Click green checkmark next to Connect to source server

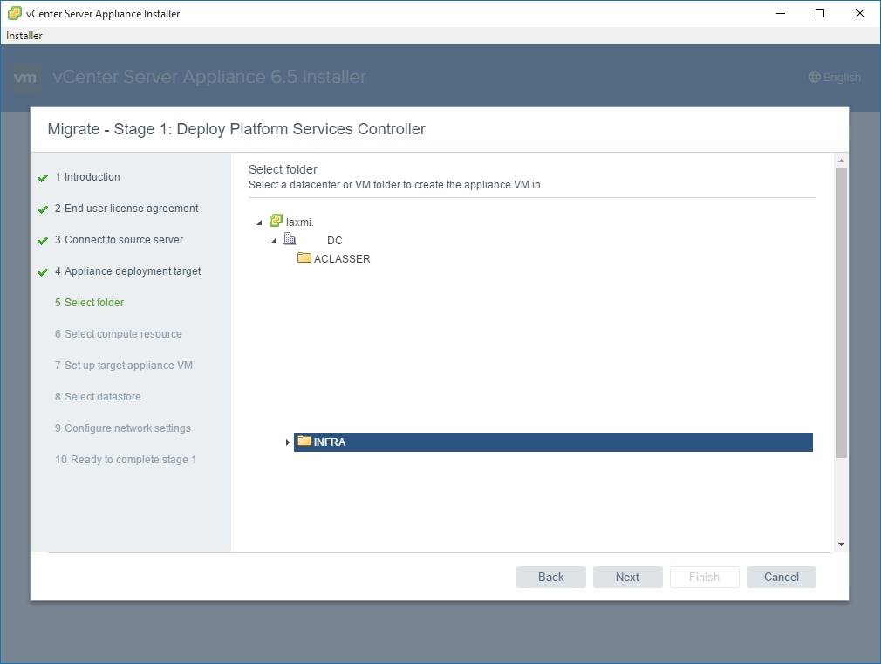(43, 241)
